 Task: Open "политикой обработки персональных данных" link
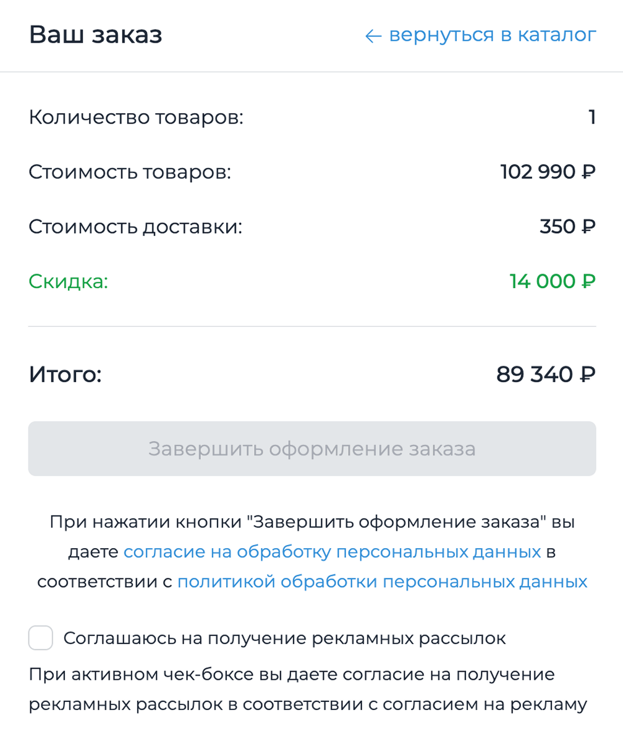tap(382, 581)
